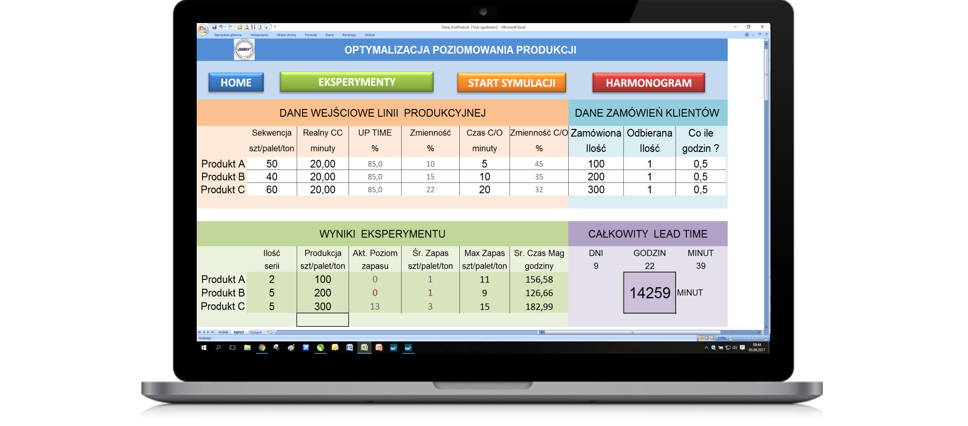Click the PowerPoint icon in taskbar
This screenshot has height=426, width=968.
[379, 347]
